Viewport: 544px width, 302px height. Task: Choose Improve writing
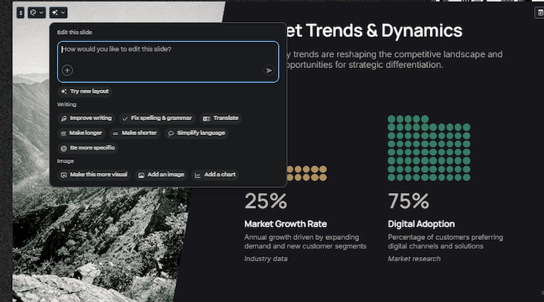(86, 119)
